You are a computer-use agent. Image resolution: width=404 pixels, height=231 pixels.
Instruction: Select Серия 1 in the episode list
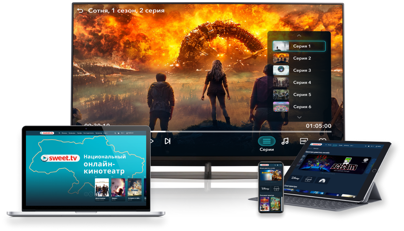click(299, 46)
